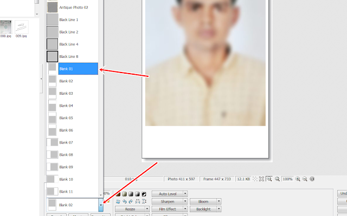Click the fit-to-screen arrows icon in status bar
347x216 pixels.
click(x=261, y=179)
